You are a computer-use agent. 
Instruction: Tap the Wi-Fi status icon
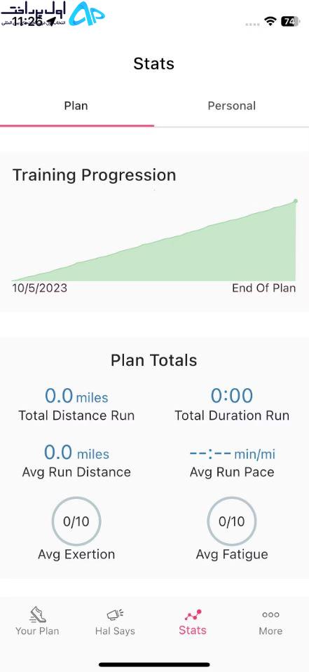tap(270, 22)
